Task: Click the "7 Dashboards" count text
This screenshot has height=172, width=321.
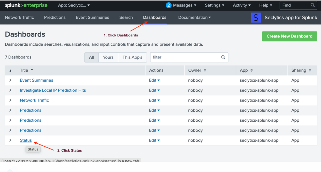Action: point(18,57)
